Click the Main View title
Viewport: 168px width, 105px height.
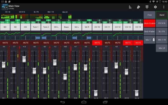14,6
